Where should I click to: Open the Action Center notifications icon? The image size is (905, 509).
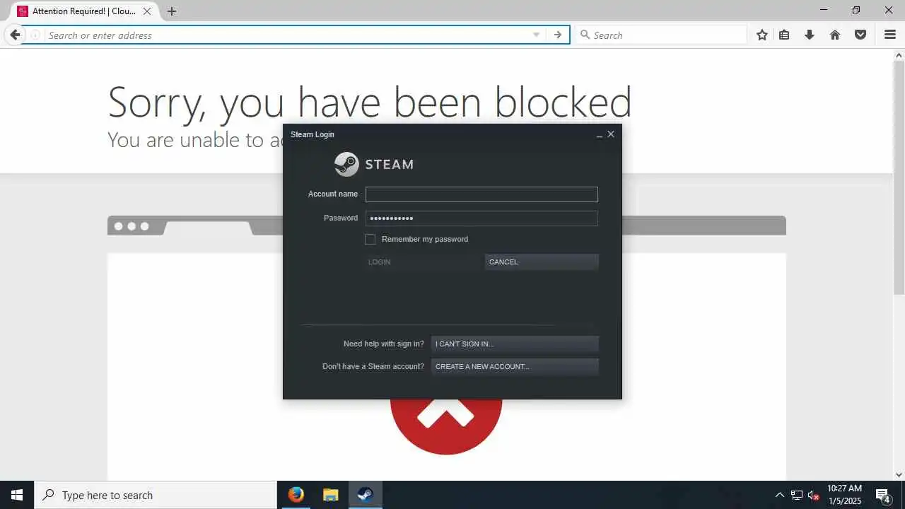(882, 495)
